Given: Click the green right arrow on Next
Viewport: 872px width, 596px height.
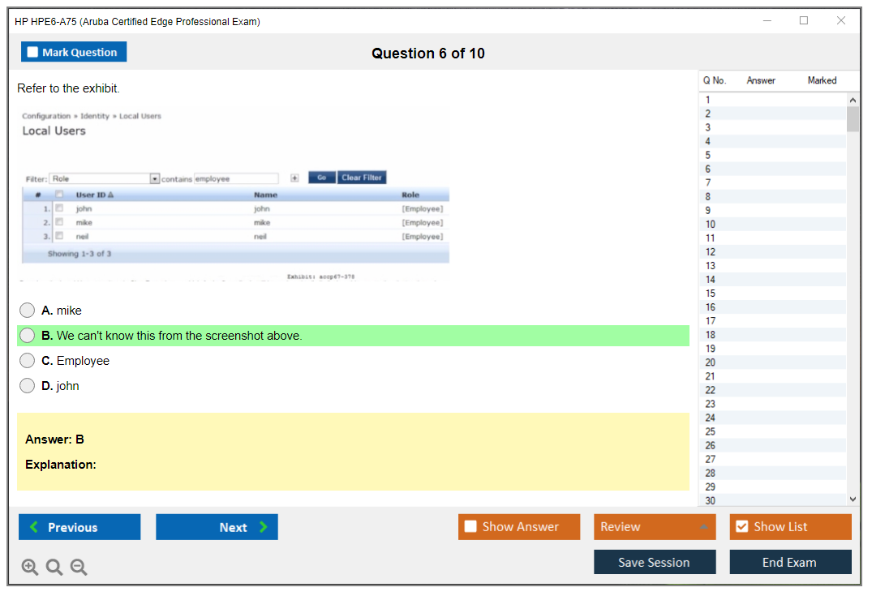Looking at the screenshot, I should point(264,527).
